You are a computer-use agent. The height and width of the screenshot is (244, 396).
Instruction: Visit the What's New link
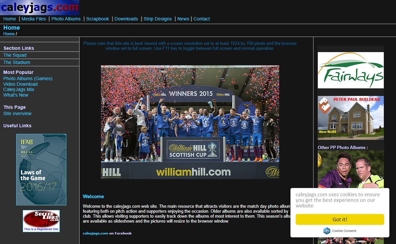point(16,95)
